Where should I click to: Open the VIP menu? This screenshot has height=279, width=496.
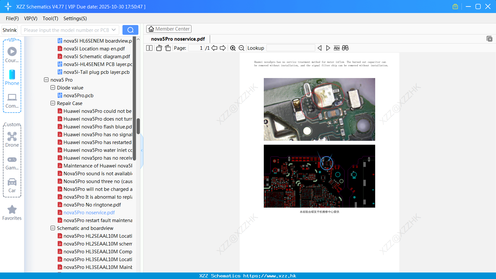[31, 19]
